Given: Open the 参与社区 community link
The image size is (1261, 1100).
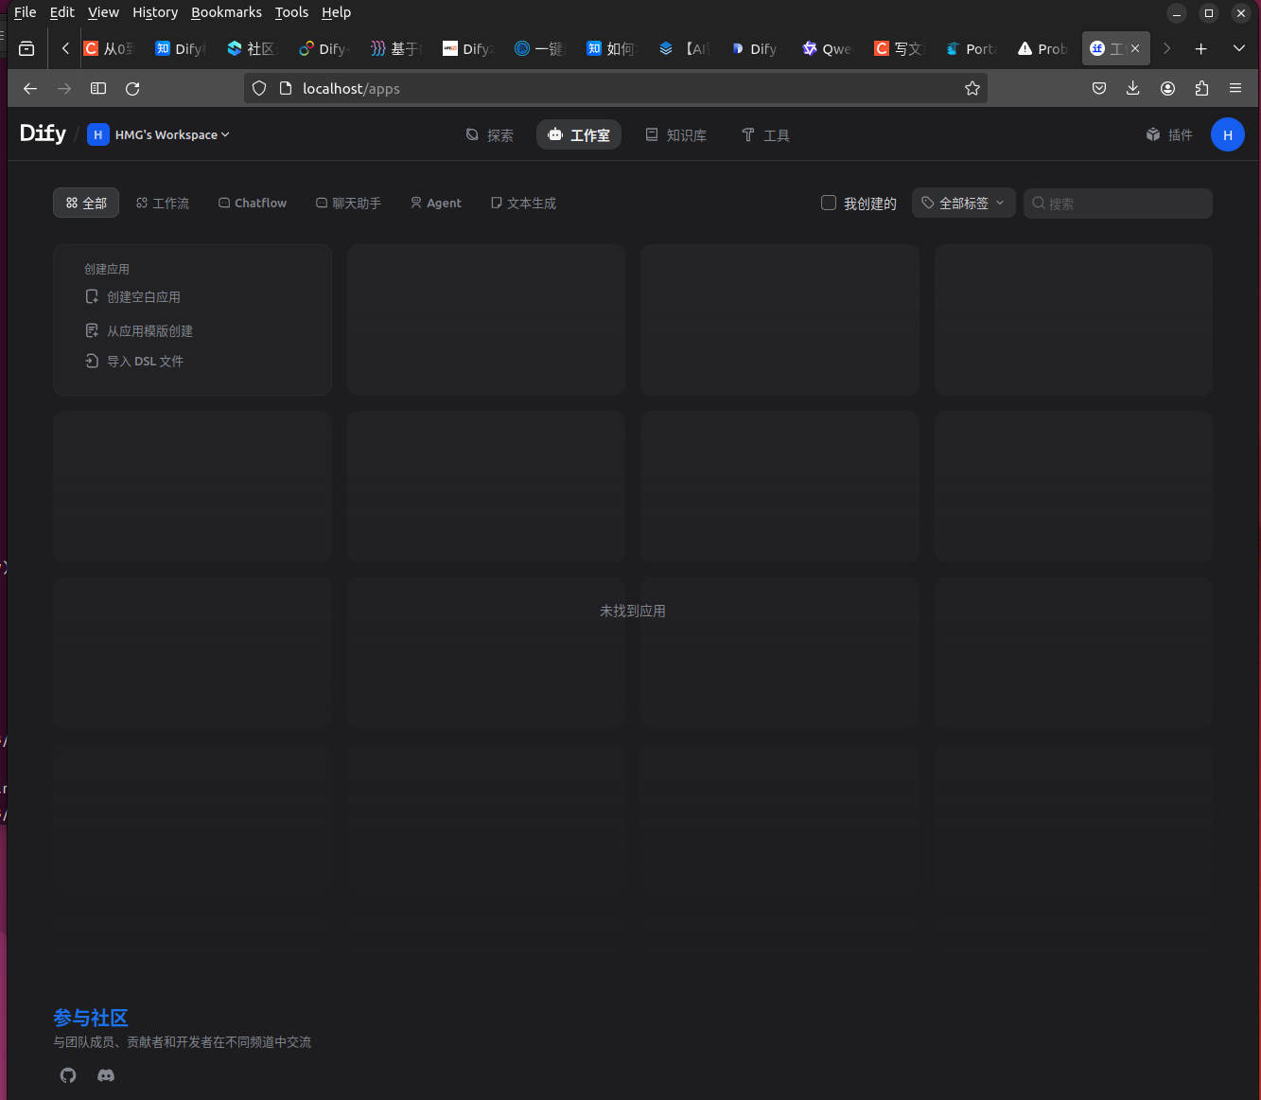Looking at the screenshot, I should pos(90,1018).
